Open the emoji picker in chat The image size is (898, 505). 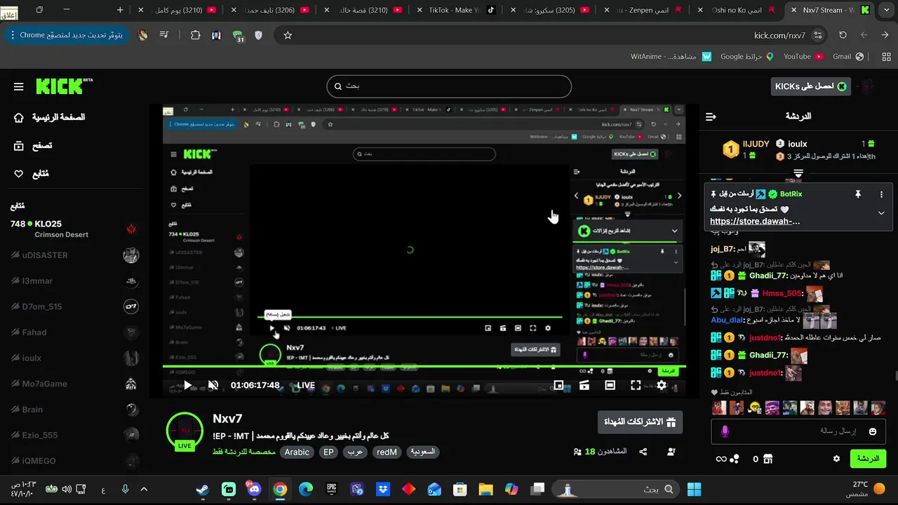(873, 431)
